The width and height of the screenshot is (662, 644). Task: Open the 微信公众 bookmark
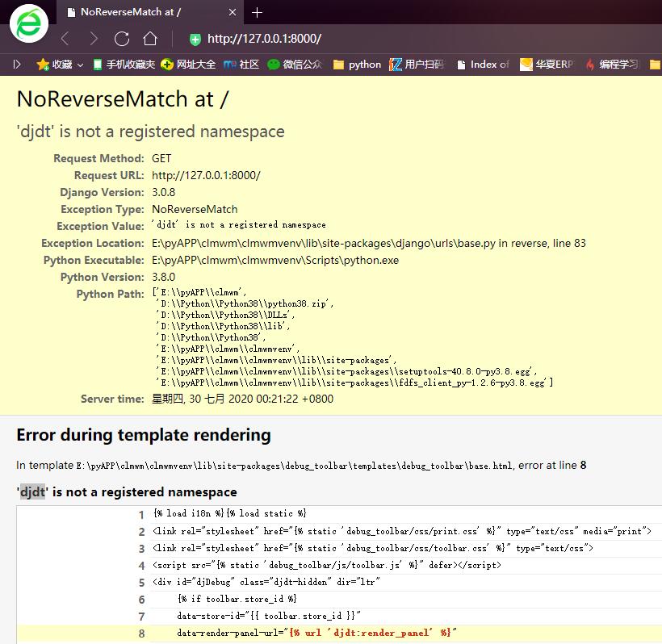click(x=295, y=64)
